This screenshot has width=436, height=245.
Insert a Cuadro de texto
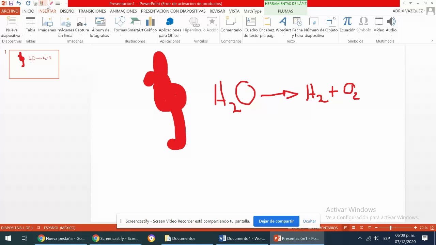pyautogui.click(x=251, y=27)
